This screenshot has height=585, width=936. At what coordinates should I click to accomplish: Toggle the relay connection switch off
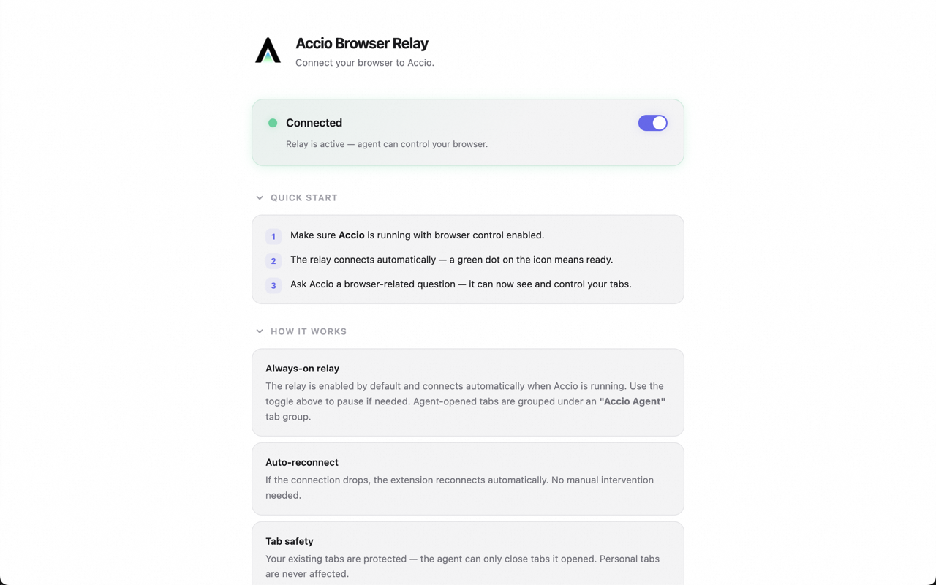(x=652, y=123)
